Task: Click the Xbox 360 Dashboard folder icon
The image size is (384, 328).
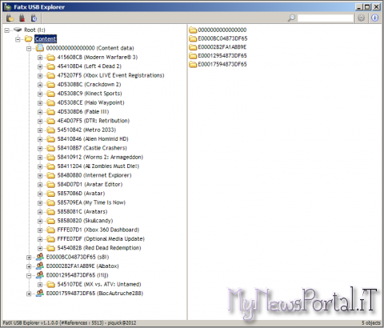Action: tap(50, 230)
